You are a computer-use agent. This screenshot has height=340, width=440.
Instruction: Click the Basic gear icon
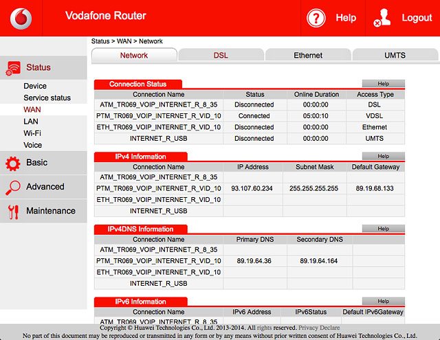click(x=13, y=163)
